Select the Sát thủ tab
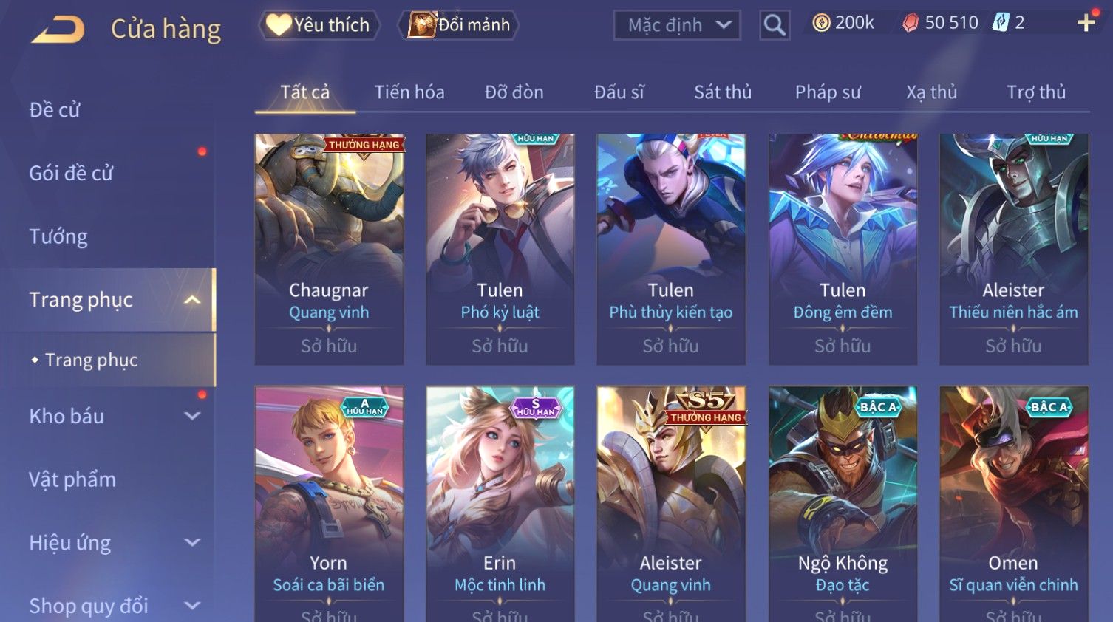The height and width of the screenshot is (622, 1113). tap(723, 92)
